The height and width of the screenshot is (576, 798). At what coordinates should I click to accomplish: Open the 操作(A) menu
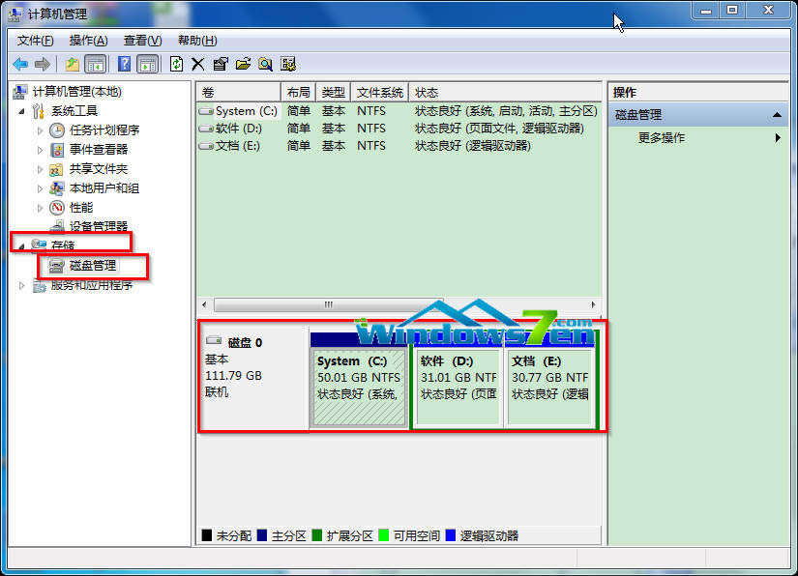click(x=88, y=41)
